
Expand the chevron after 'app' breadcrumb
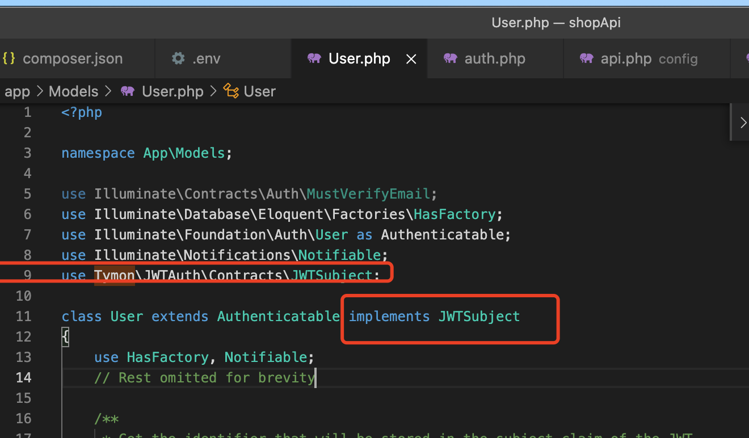tap(40, 91)
